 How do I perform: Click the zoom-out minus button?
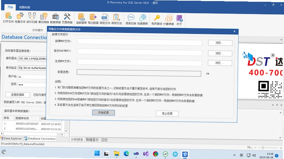coord(255,148)
